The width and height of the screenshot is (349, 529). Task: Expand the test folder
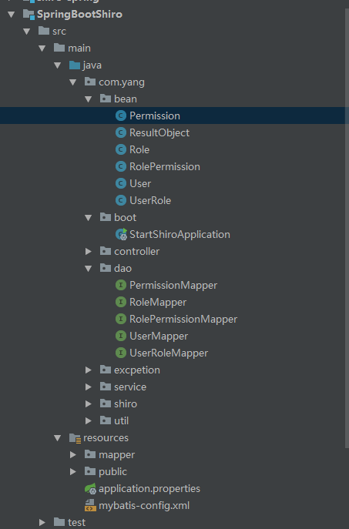point(42,522)
